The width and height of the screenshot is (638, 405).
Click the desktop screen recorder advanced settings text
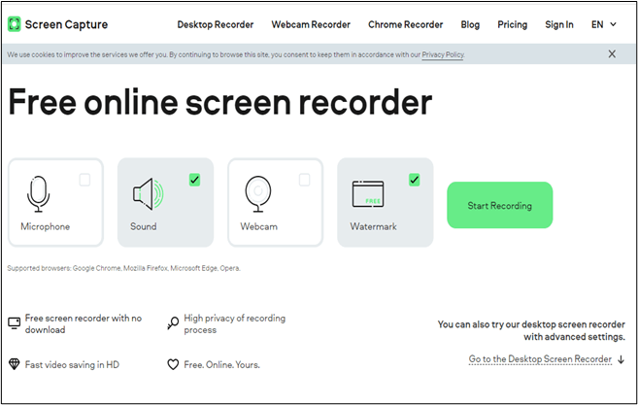pyautogui.click(x=531, y=330)
